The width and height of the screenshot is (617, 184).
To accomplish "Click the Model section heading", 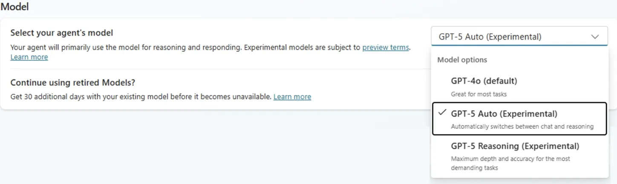I will tap(14, 7).
